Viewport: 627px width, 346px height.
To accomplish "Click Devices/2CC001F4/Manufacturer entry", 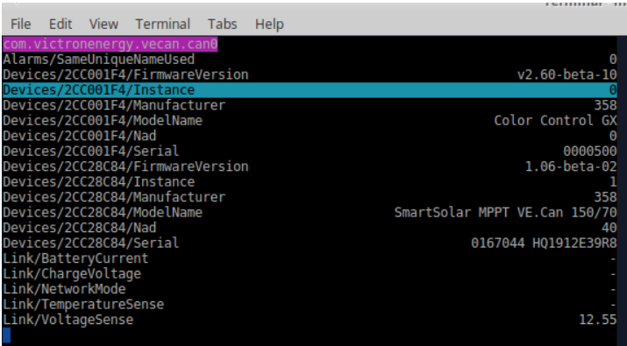I will [114, 105].
